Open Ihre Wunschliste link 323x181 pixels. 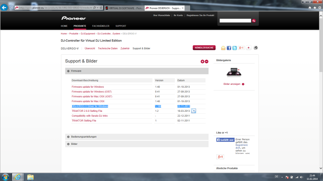click(161, 15)
